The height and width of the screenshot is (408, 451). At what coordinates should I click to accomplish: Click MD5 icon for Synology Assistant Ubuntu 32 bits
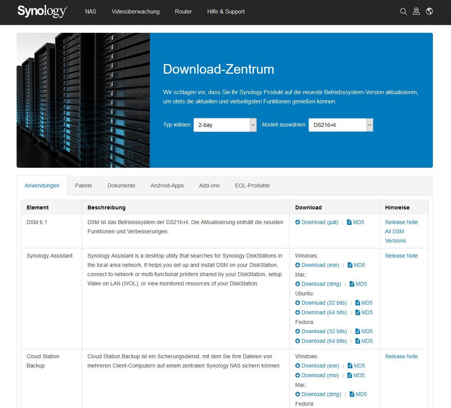358,303
